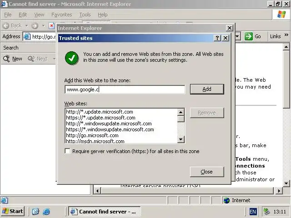The width and height of the screenshot is (291, 218).
Task: Click Next in the Search pane
Action: [38, 59]
